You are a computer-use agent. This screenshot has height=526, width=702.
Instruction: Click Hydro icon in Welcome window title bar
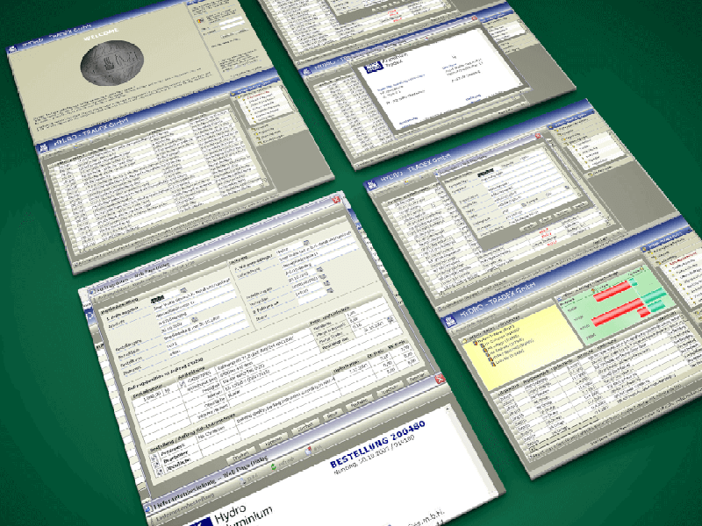click(x=12, y=48)
